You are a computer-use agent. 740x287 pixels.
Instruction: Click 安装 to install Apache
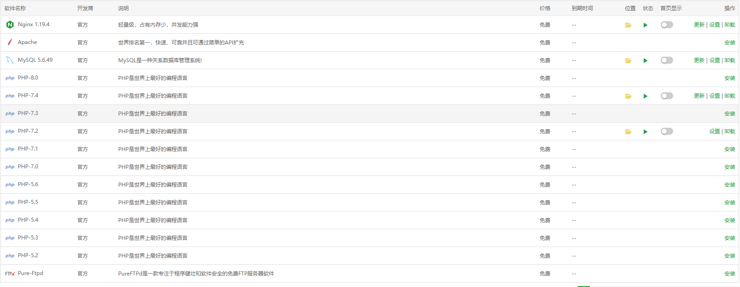tap(730, 43)
